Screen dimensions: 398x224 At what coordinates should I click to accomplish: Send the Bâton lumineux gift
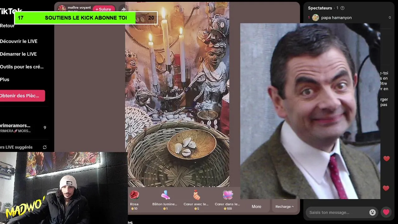point(165,200)
